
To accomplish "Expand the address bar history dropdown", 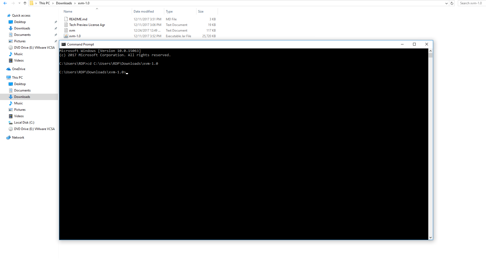I will point(446,3).
